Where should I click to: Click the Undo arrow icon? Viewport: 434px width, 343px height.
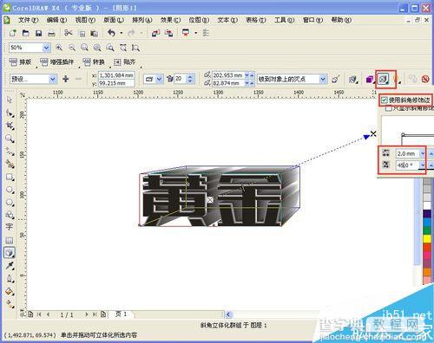coord(111,33)
